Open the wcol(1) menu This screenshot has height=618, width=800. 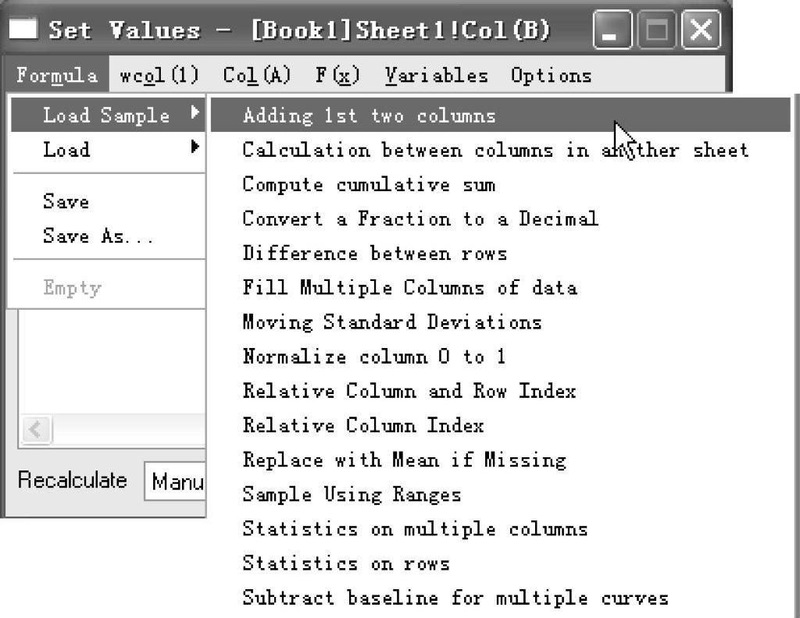[x=159, y=76]
